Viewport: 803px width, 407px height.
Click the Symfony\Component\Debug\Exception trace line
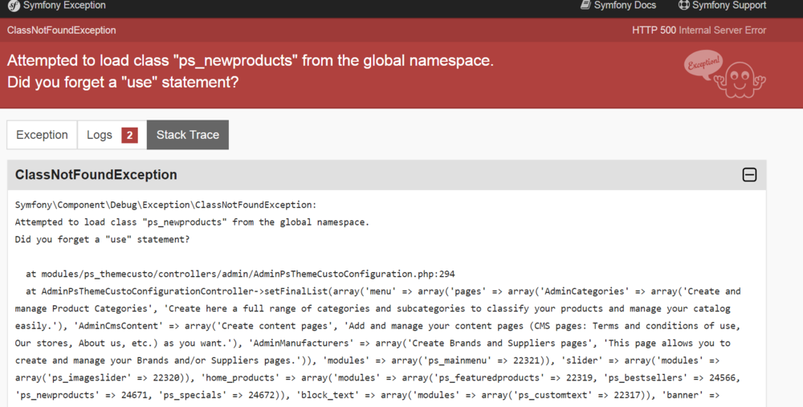pos(166,205)
